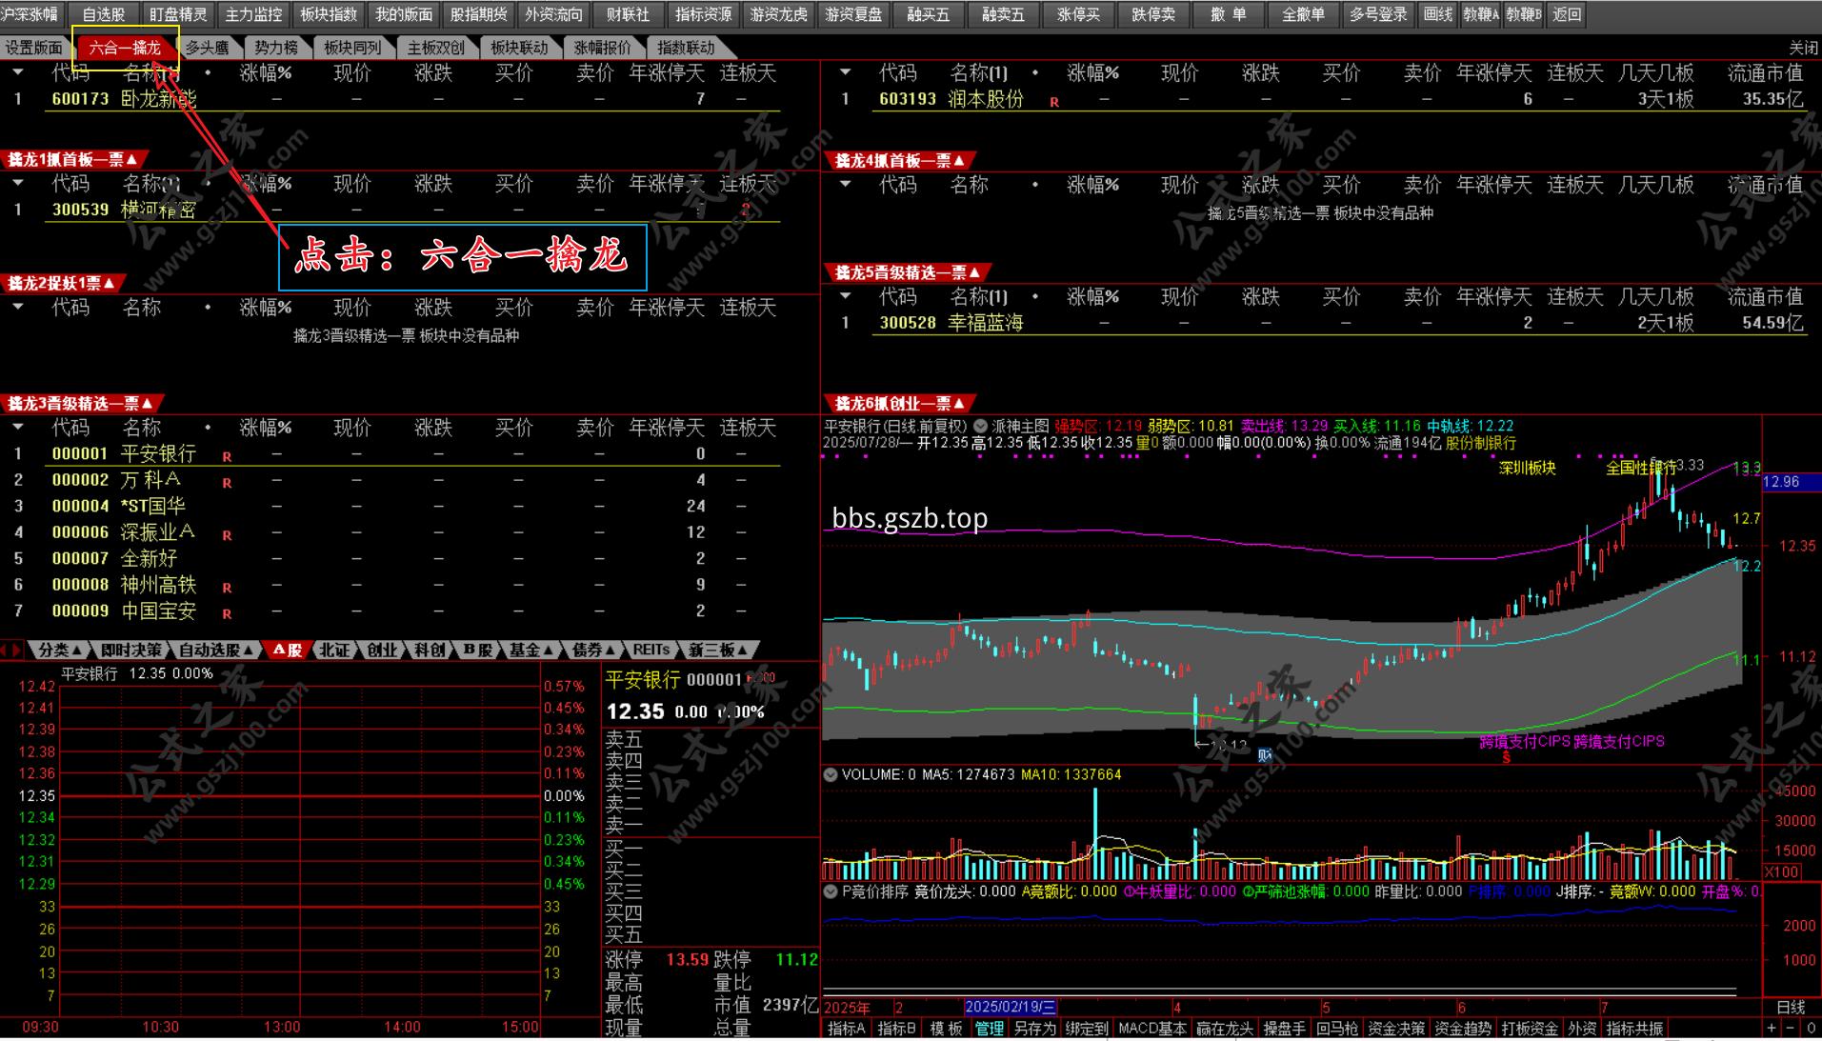Expand header menu of 幸福蓝海 table

click(x=845, y=296)
